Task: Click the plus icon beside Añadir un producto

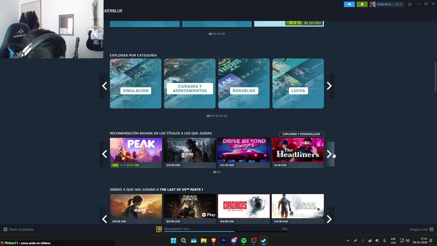Action: point(5,229)
